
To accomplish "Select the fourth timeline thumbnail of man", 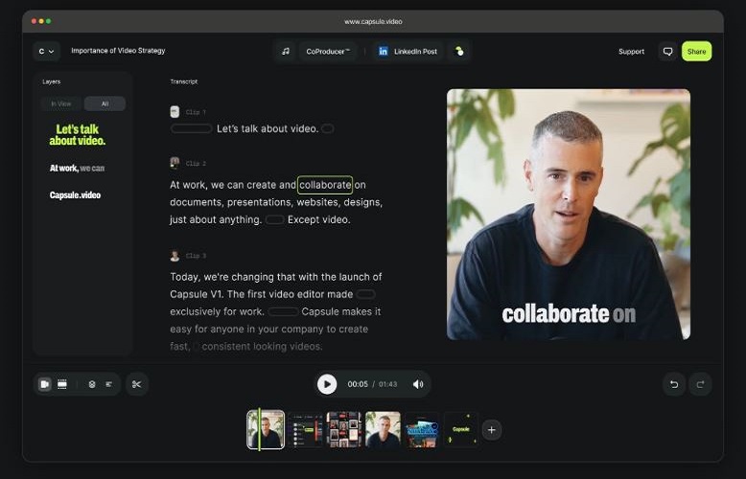I will tap(383, 430).
